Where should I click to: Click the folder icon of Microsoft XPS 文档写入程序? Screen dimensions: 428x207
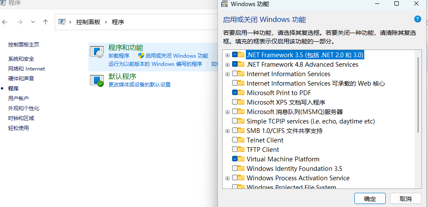point(241,102)
